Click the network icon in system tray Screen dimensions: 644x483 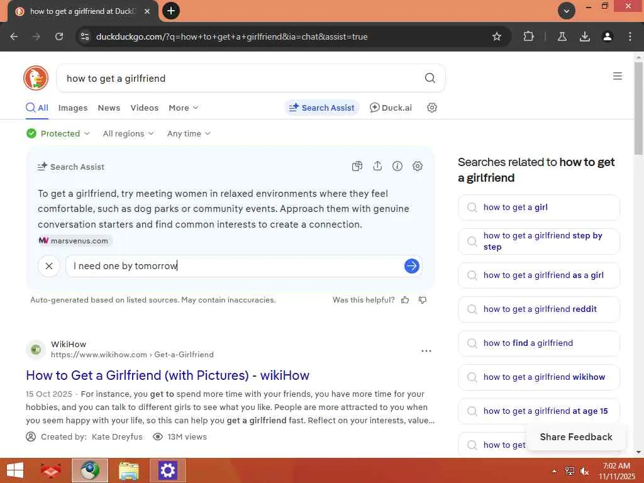coord(570,471)
